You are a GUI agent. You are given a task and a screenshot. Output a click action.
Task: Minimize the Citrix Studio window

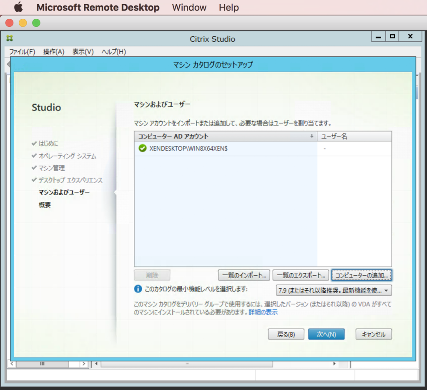[379, 36]
